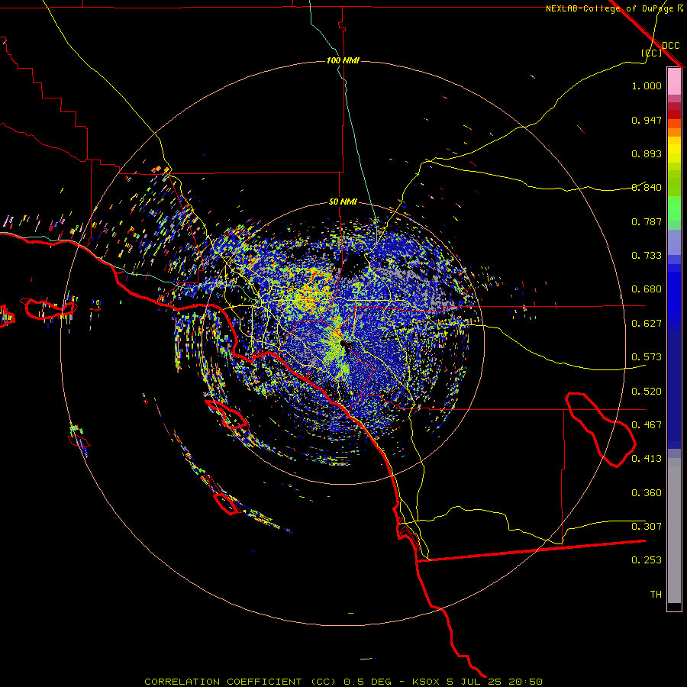Click the 0.520 scale value

pyautogui.click(x=647, y=392)
